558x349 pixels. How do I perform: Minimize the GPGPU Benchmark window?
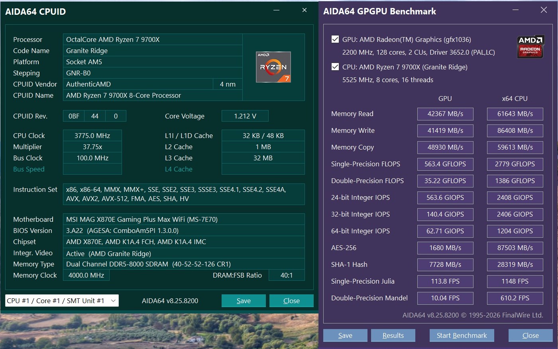(x=515, y=10)
